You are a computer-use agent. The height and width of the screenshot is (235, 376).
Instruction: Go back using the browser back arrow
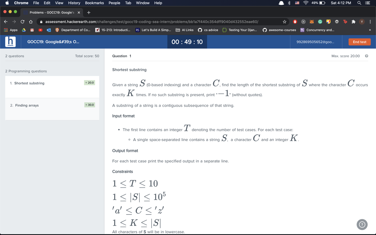[6, 22]
